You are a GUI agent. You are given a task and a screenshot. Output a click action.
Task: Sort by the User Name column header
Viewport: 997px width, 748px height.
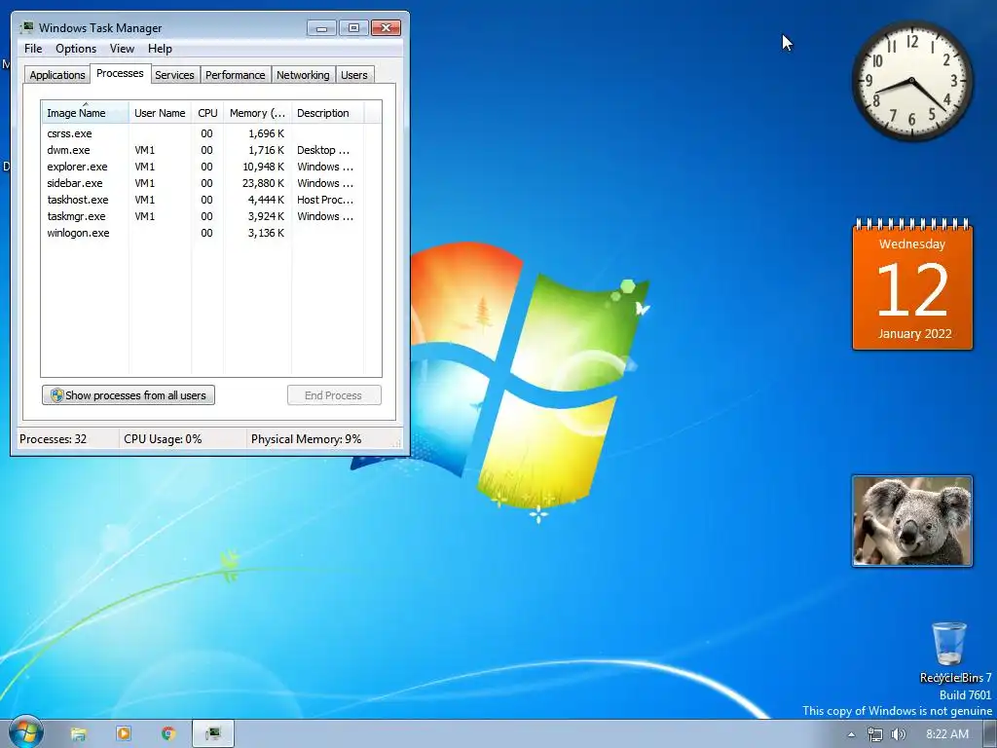tap(160, 112)
